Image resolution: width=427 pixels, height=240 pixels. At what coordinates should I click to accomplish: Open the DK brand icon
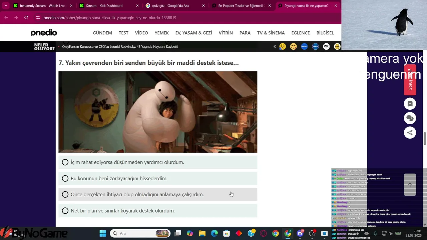click(326, 47)
